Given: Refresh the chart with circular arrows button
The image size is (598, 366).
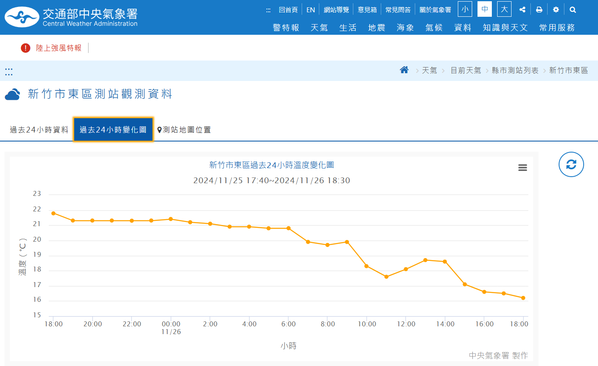Looking at the screenshot, I should [x=571, y=164].
